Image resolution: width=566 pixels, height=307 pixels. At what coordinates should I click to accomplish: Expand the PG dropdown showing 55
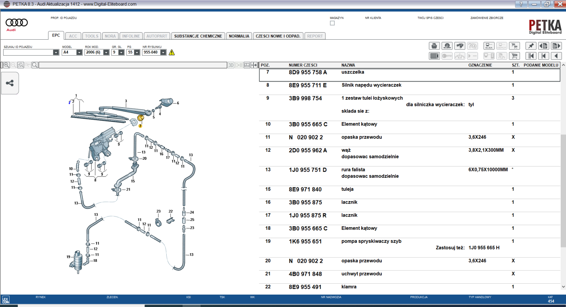[137, 52]
